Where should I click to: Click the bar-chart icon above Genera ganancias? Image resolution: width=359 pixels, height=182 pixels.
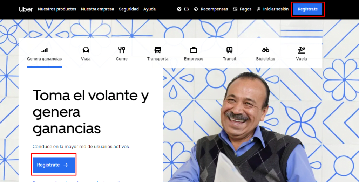45,50
